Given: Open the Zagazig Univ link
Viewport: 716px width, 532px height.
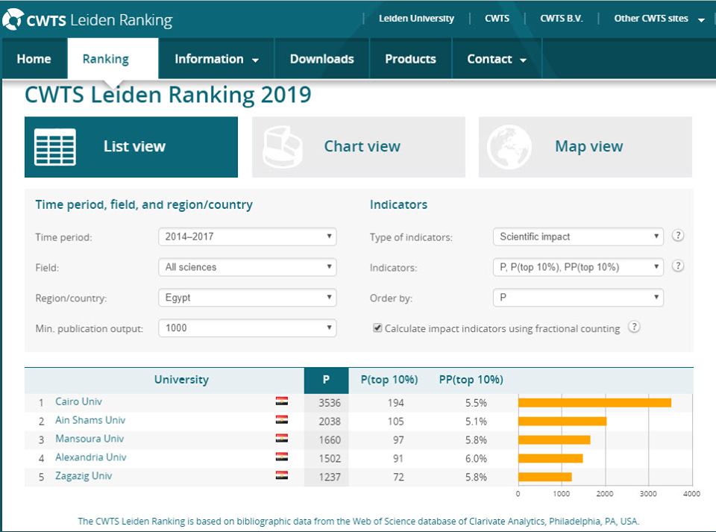Looking at the screenshot, I should [x=84, y=476].
